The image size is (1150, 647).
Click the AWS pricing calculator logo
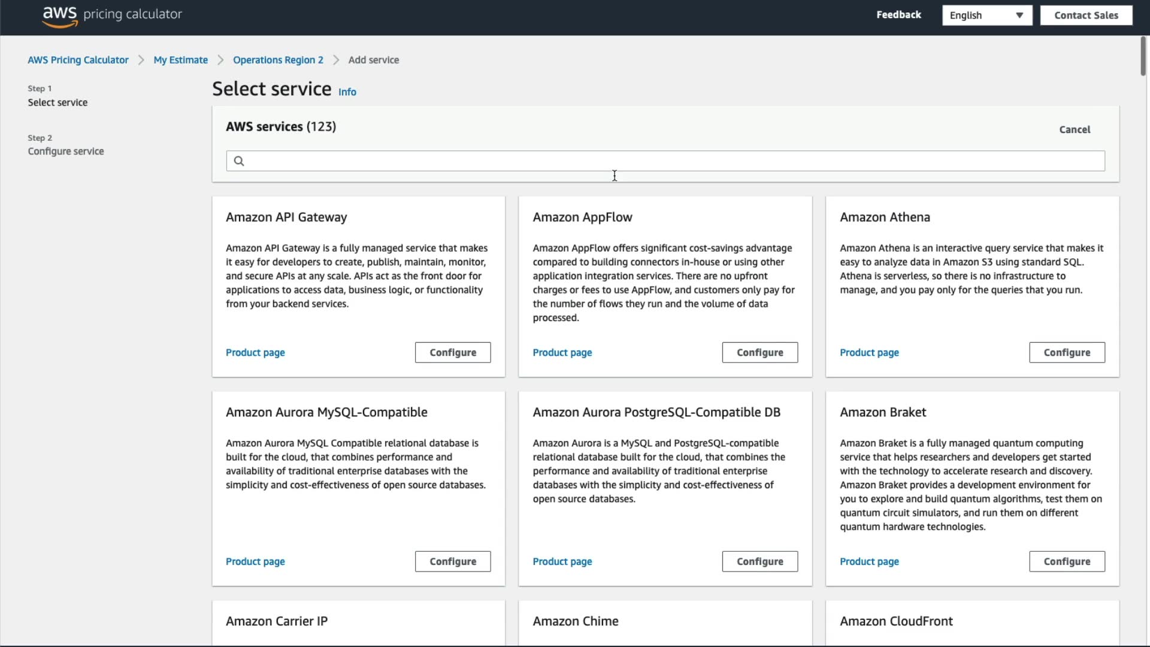[112, 16]
